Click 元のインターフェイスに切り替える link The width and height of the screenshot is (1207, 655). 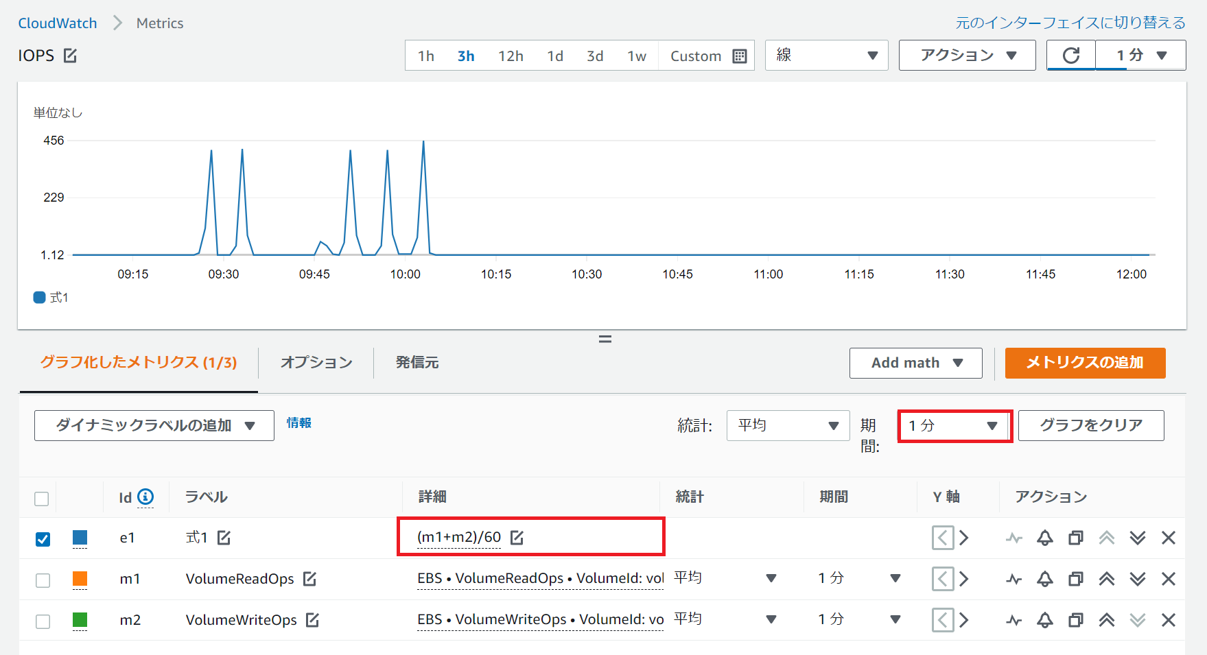click(1070, 23)
